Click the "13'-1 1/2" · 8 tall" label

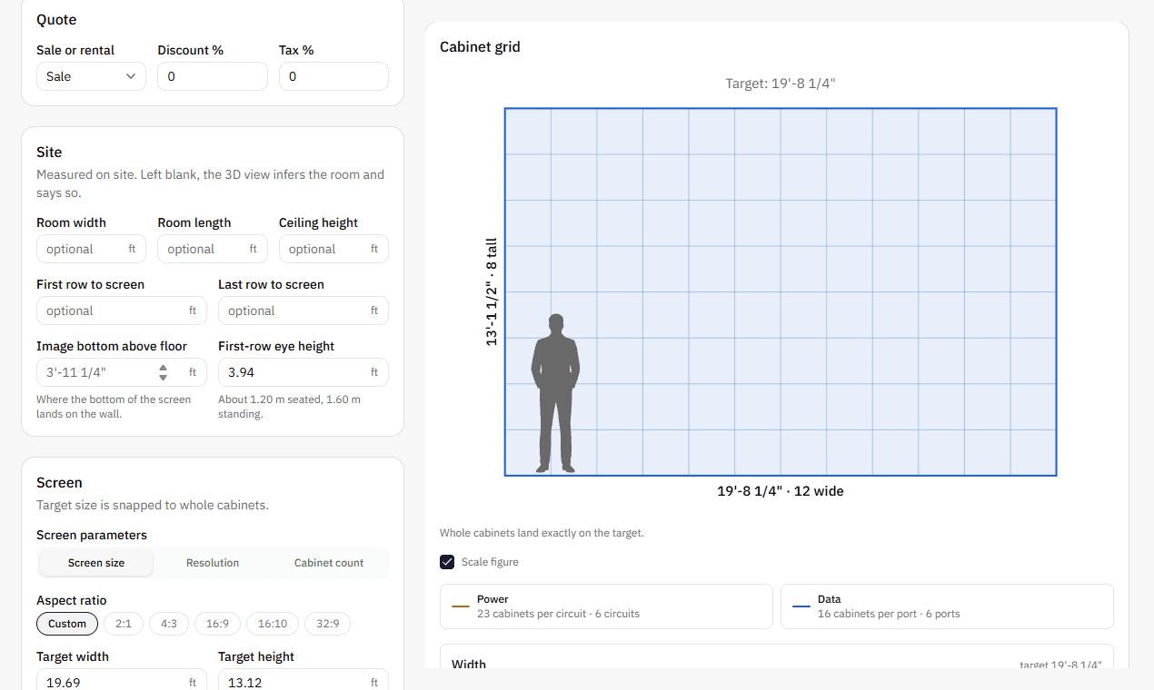point(492,291)
